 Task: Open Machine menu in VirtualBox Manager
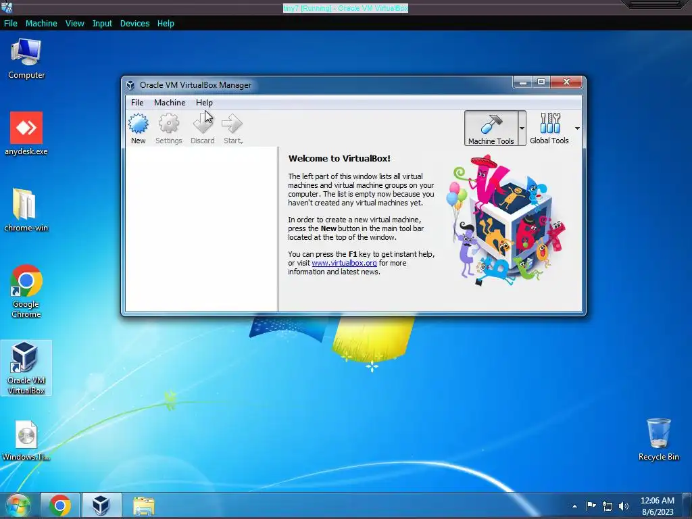point(170,103)
